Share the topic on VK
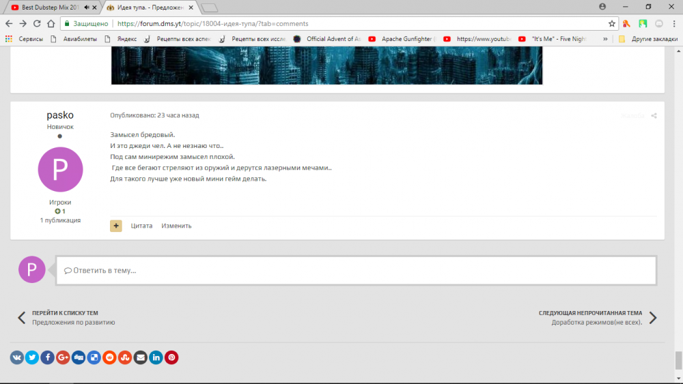Viewport: 683px width, 384px height. (16, 357)
